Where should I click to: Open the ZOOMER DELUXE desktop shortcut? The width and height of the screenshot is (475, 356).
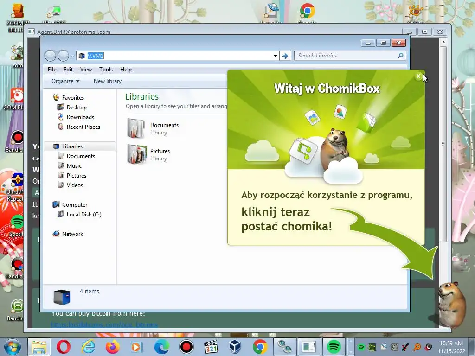pyautogui.click(x=17, y=18)
